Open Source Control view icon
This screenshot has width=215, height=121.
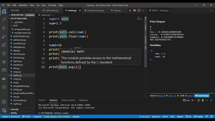pyautogui.click(x=4, y=28)
